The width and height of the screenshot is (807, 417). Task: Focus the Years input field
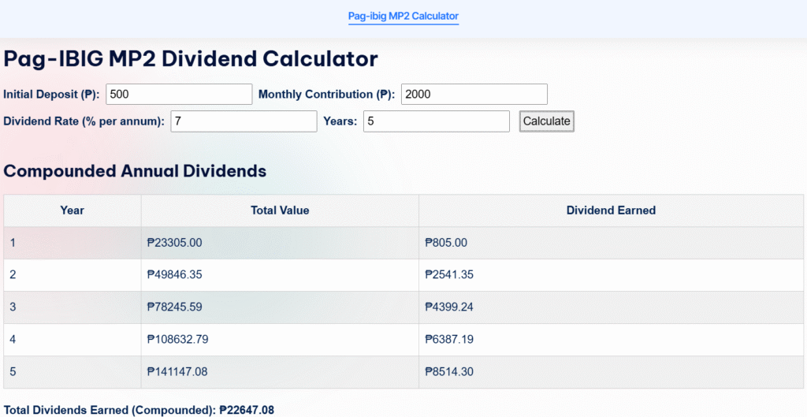[437, 121]
